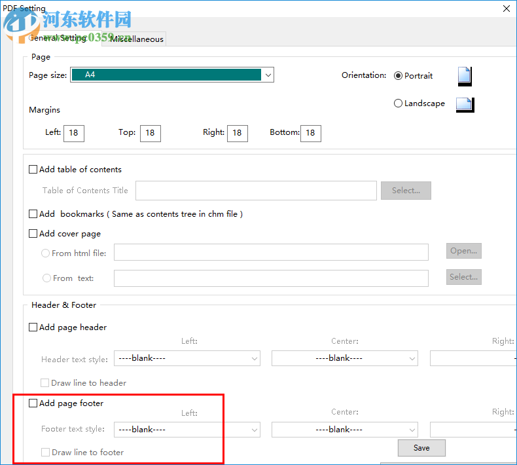Close the PDF Setting dialog

(507, 9)
